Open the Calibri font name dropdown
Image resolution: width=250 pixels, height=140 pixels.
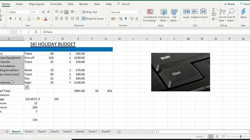tap(30, 12)
